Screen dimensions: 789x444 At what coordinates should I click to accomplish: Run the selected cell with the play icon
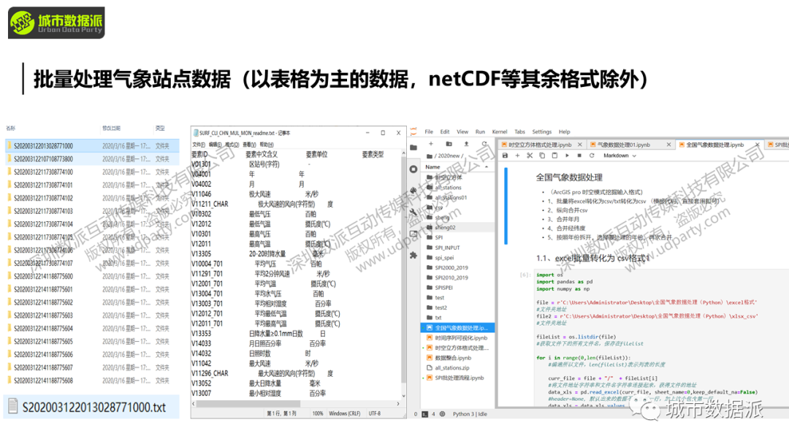(567, 156)
